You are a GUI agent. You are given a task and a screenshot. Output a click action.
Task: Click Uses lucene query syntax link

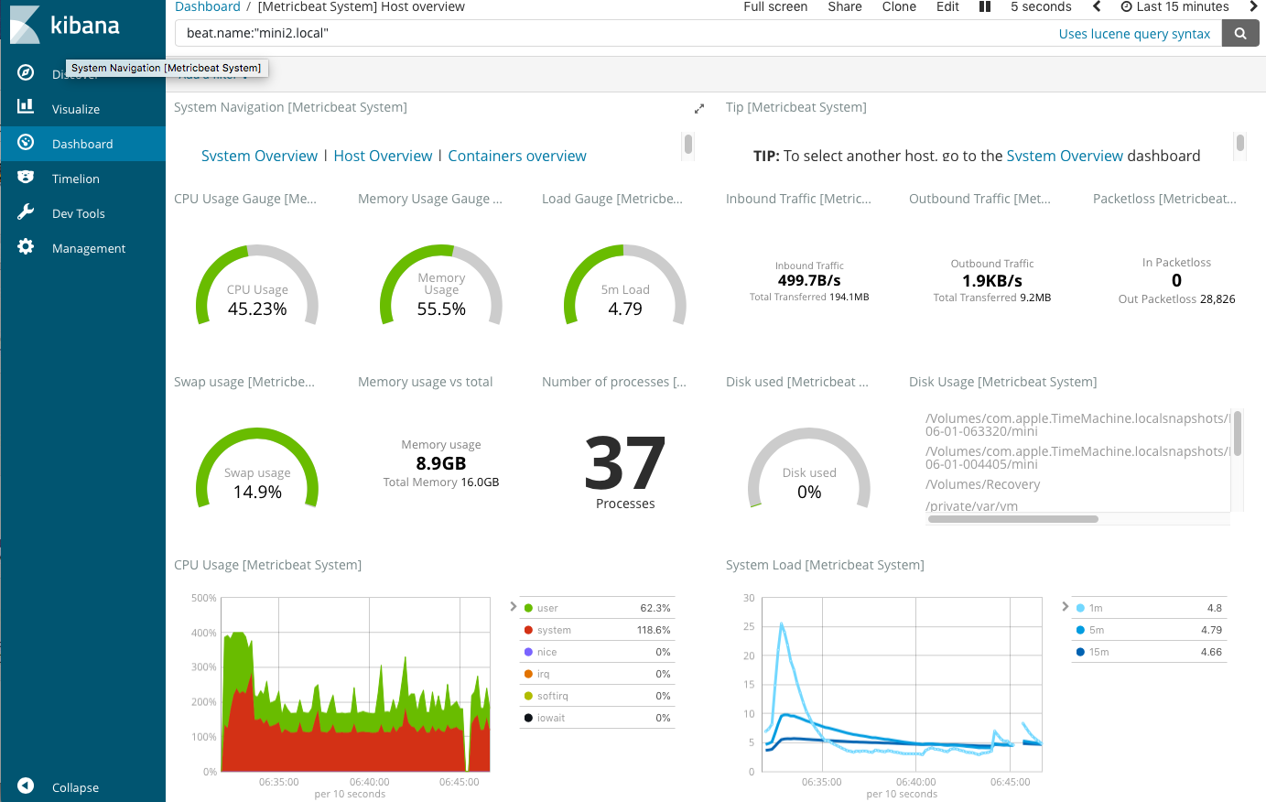pyautogui.click(x=1134, y=34)
